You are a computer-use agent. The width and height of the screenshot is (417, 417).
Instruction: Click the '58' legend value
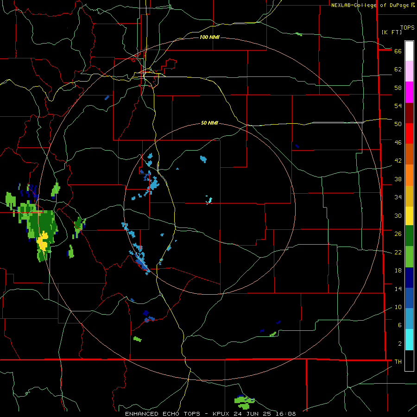point(398,88)
